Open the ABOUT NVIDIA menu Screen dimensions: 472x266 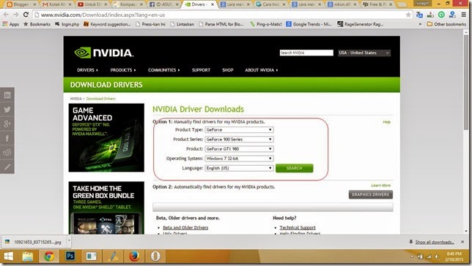(x=261, y=70)
